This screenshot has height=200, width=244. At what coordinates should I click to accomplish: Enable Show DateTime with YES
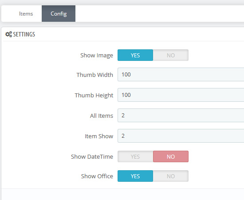coord(135,156)
